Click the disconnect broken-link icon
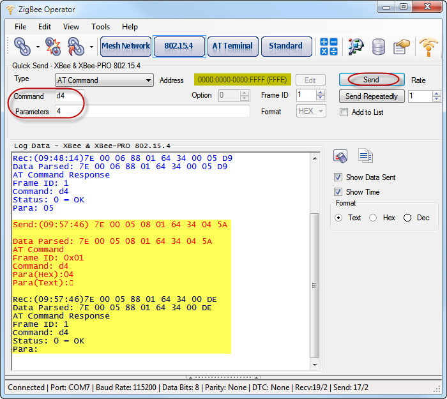This screenshot has width=447, height=399. 53,47
